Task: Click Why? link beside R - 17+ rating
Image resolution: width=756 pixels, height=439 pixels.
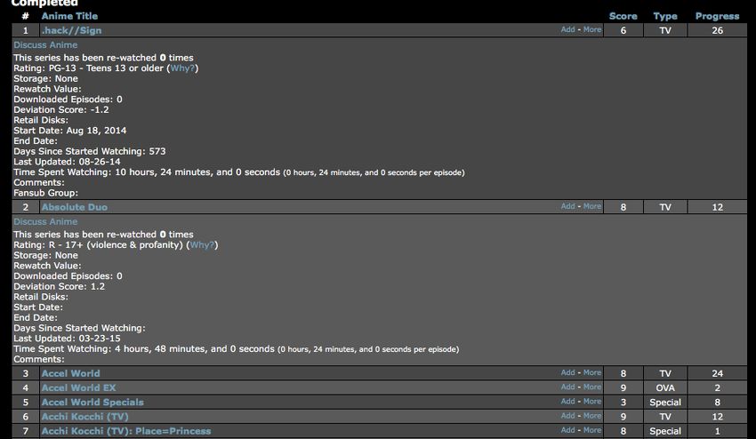Action: [x=202, y=244]
